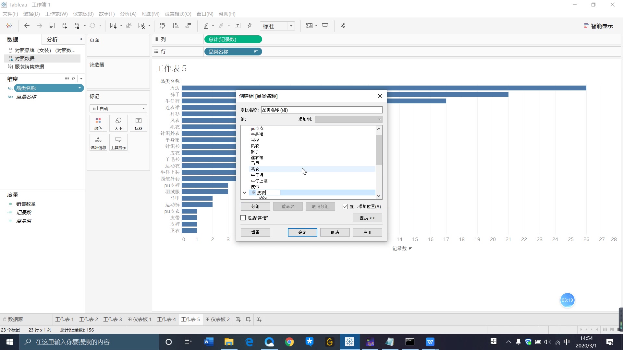Click the 标签 mark card
This screenshot has width=623, height=350.
(138, 123)
